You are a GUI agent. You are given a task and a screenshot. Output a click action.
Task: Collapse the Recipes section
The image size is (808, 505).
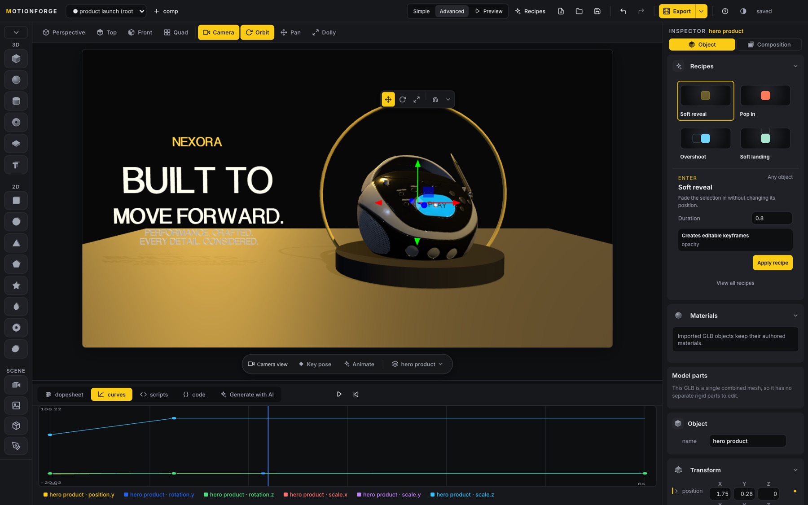795,66
